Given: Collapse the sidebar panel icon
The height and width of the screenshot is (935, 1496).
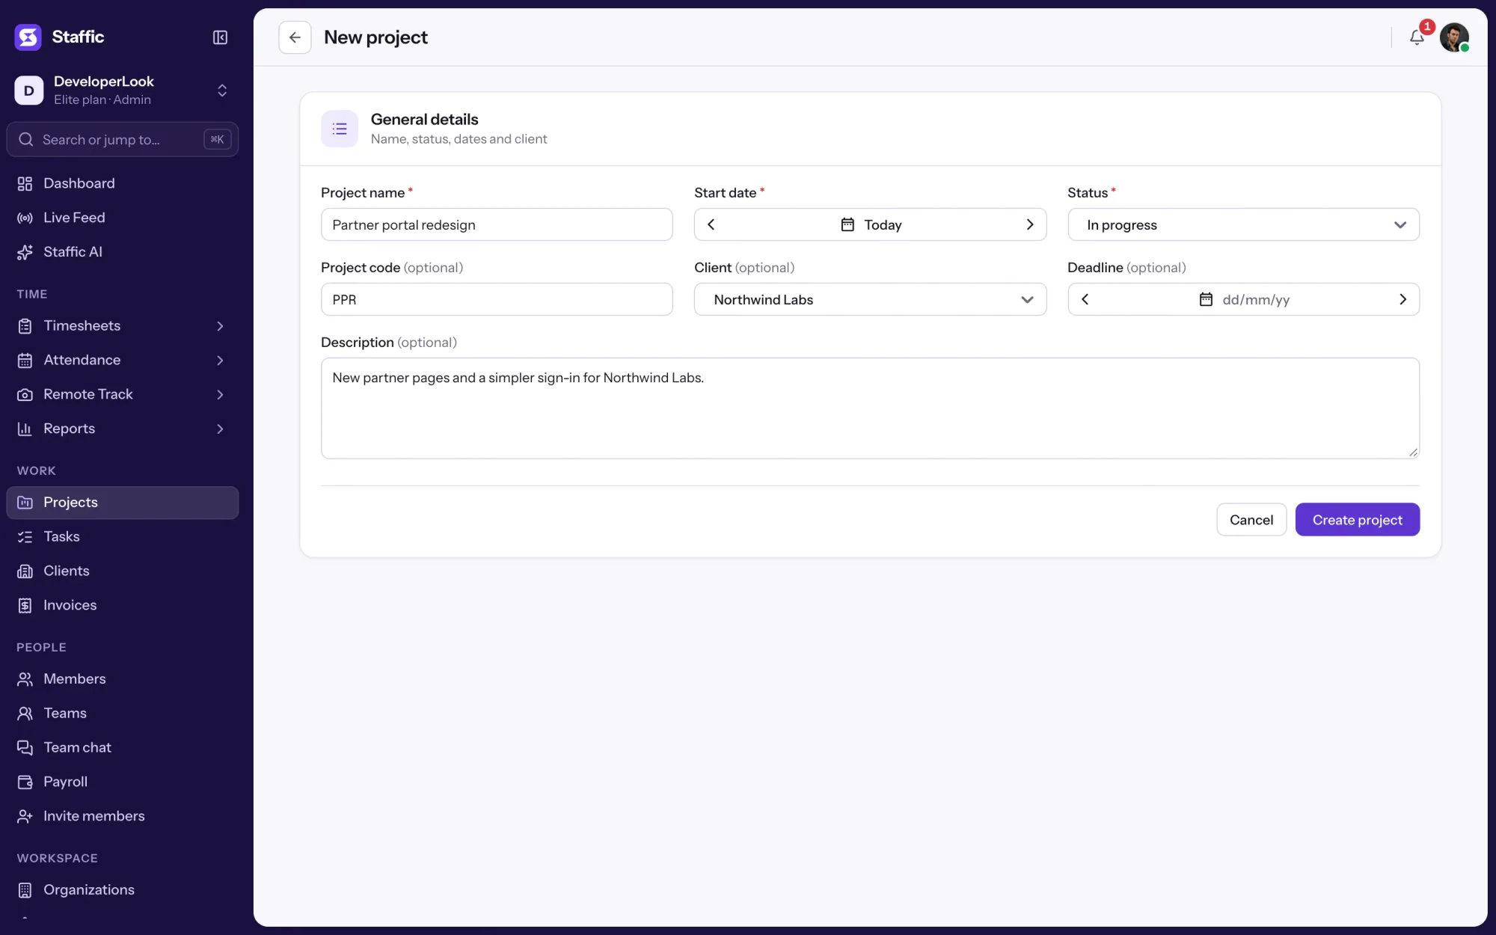Looking at the screenshot, I should pos(220,37).
